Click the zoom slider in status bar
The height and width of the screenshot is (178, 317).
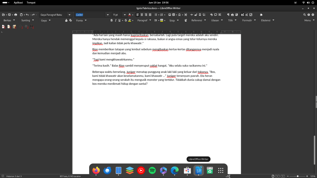(x=297, y=176)
